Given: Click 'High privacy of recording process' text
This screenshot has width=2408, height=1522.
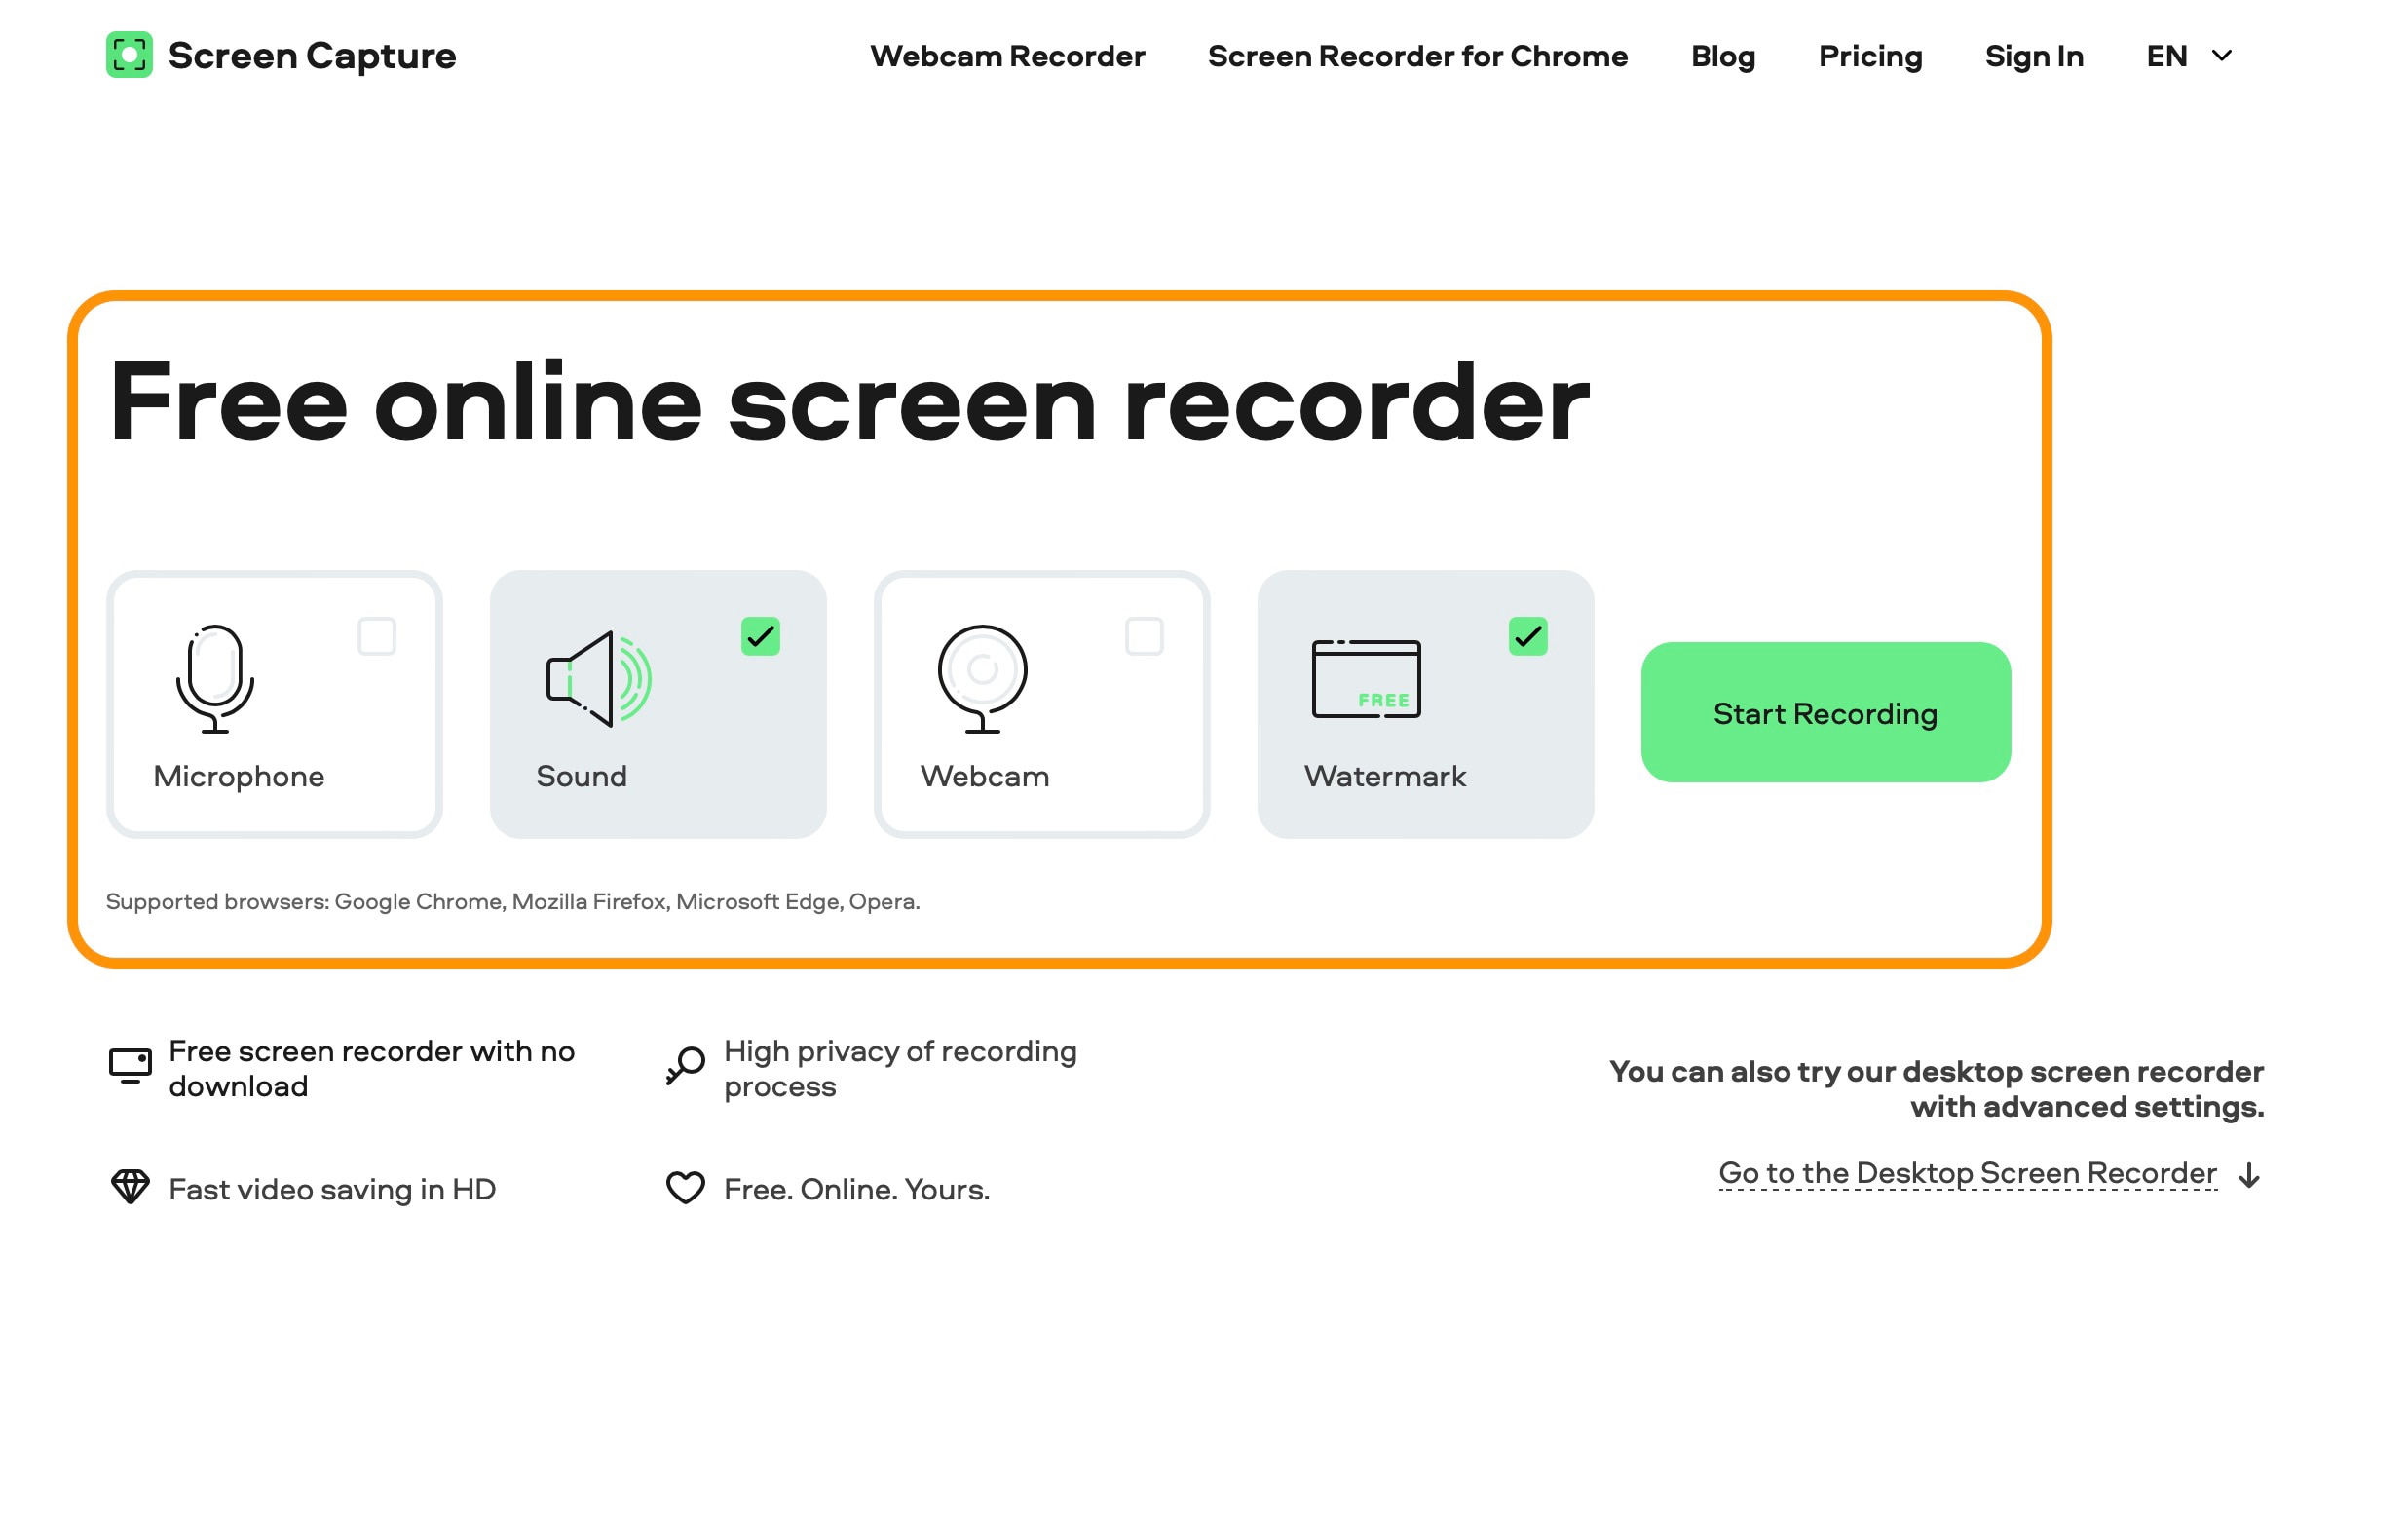Looking at the screenshot, I should 900,1068.
